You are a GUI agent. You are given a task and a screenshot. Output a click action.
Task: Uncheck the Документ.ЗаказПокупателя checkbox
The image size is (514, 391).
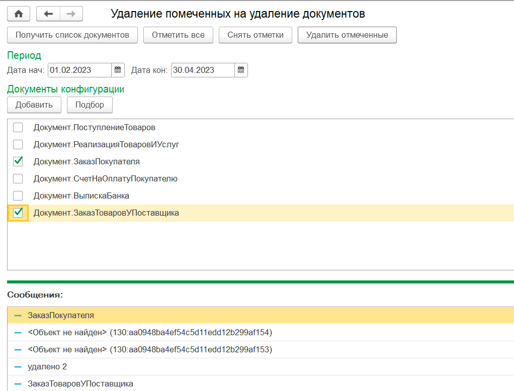pyautogui.click(x=18, y=161)
